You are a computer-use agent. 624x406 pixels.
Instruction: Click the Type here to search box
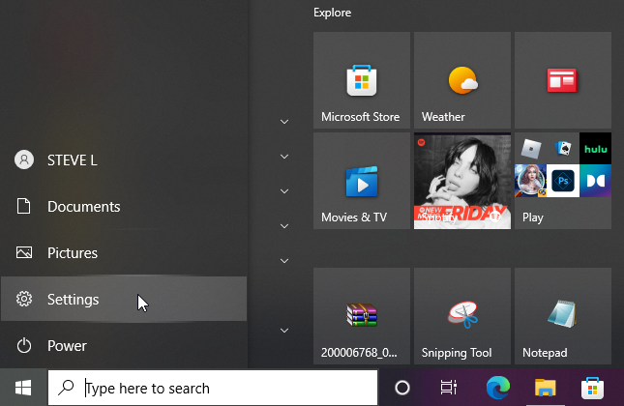tap(213, 388)
